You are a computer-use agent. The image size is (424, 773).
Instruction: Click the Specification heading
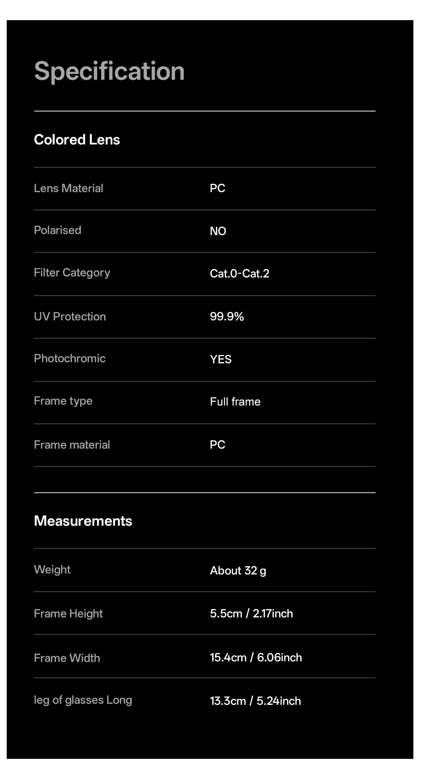109,72
